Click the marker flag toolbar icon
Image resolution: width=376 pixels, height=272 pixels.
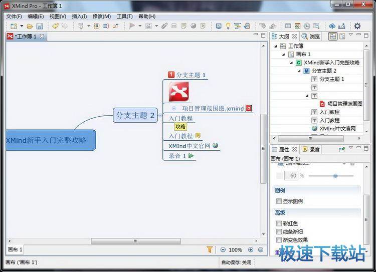click(x=132, y=26)
